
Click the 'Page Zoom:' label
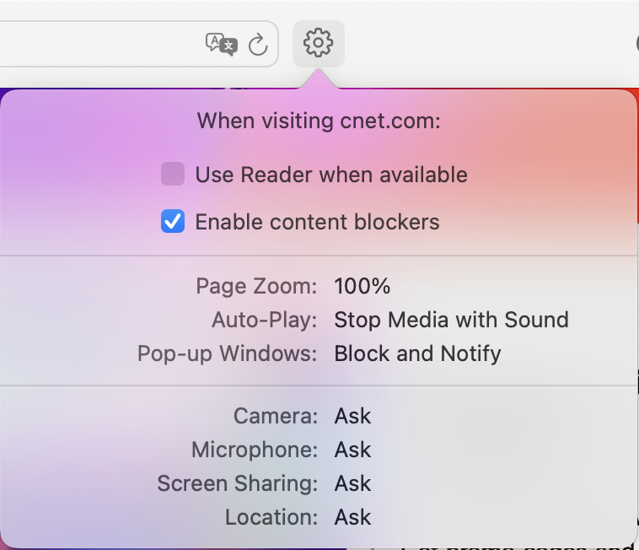[x=256, y=286]
